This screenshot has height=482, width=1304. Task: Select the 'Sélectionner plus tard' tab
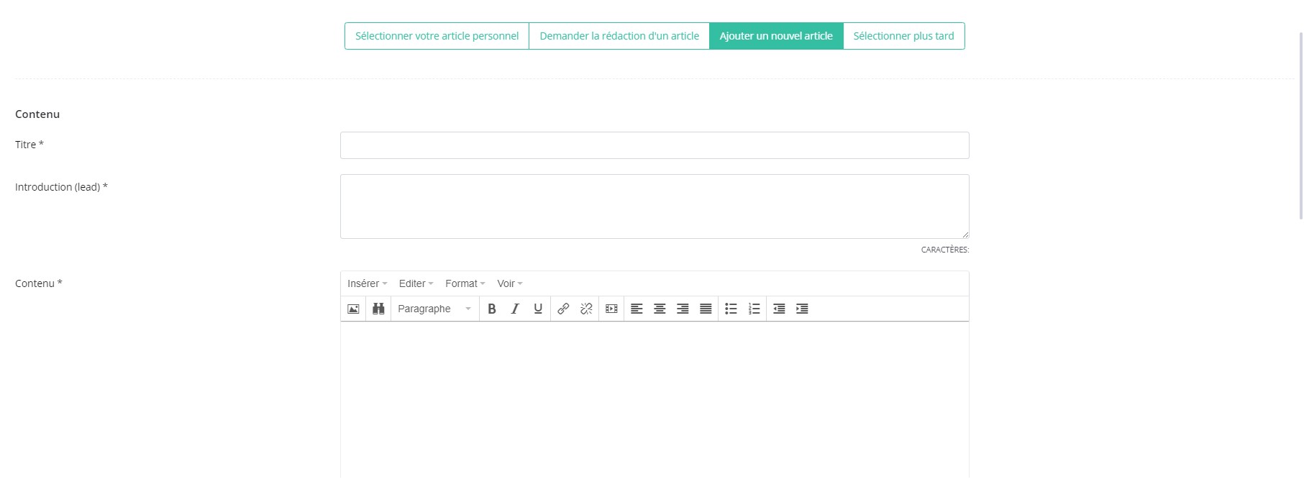click(903, 36)
